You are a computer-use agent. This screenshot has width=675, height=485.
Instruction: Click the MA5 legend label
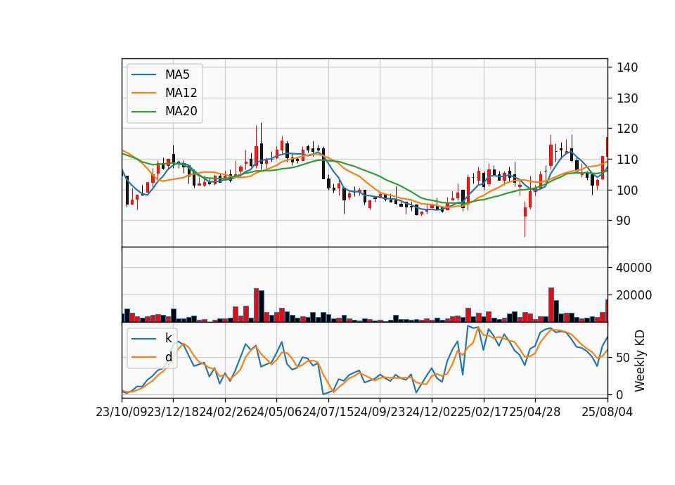tap(177, 75)
